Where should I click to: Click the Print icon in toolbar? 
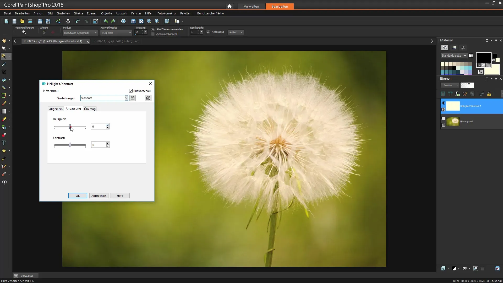tap(68, 21)
